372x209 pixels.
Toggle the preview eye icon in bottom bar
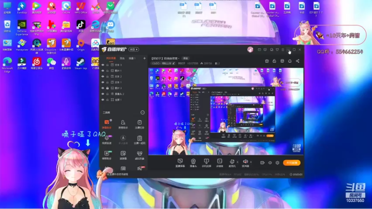tap(270, 163)
